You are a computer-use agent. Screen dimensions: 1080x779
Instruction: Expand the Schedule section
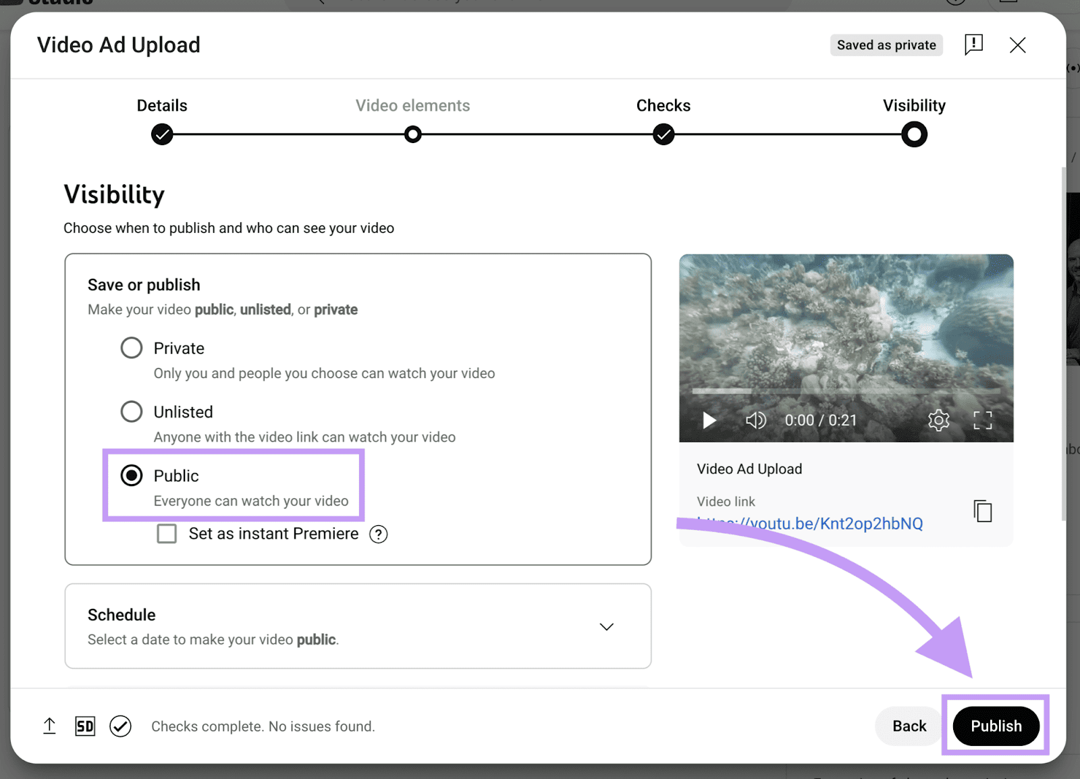[x=606, y=626]
